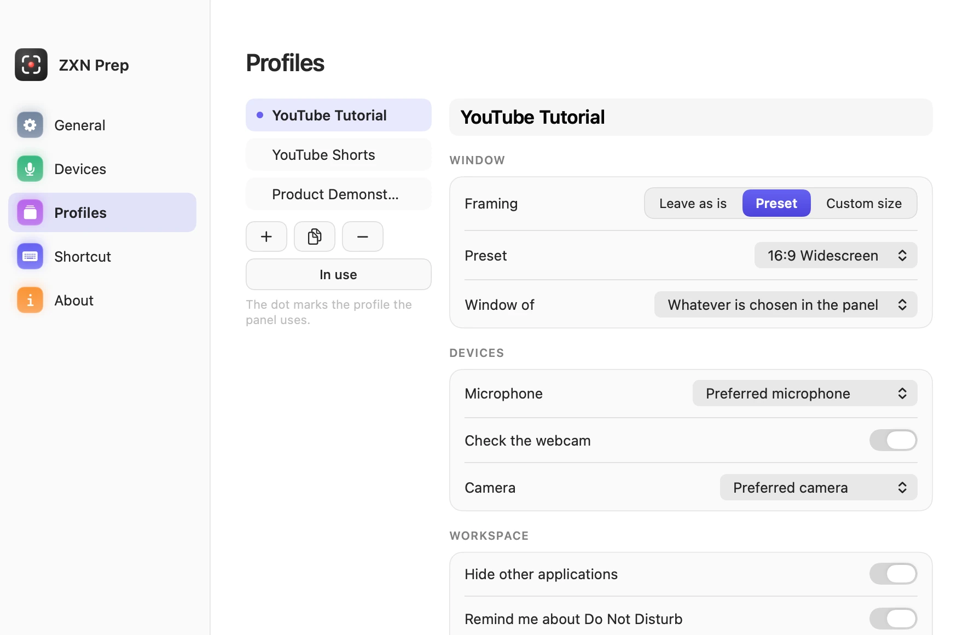Click the About info icon in sidebar
Image resolution: width=963 pixels, height=635 pixels.
point(30,300)
